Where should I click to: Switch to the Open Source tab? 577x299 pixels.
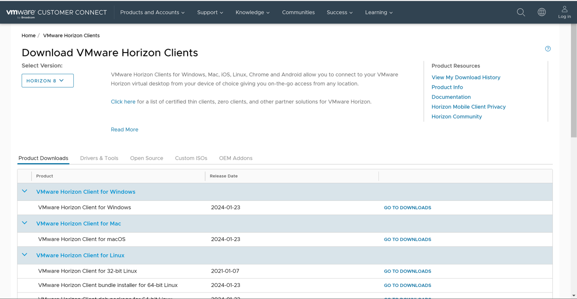pos(147,158)
